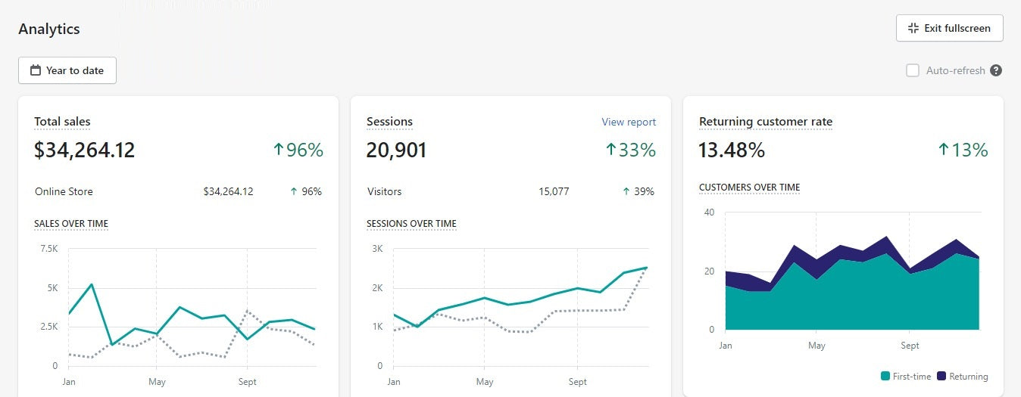Open the Auto-refresh help question mark
The height and width of the screenshot is (397, 1021).
(x=996, y=70)
